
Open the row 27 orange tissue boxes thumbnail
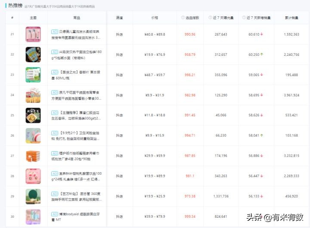click(x=33, y=156)
